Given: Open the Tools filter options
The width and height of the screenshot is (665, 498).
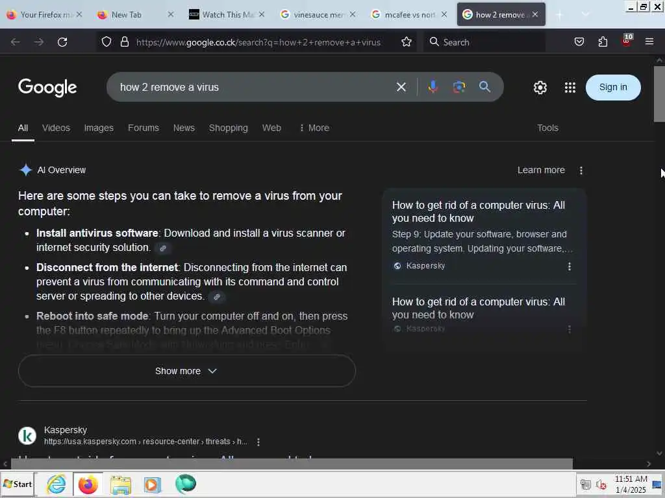Looking at the screenshot, I should [x=547, y=128].
